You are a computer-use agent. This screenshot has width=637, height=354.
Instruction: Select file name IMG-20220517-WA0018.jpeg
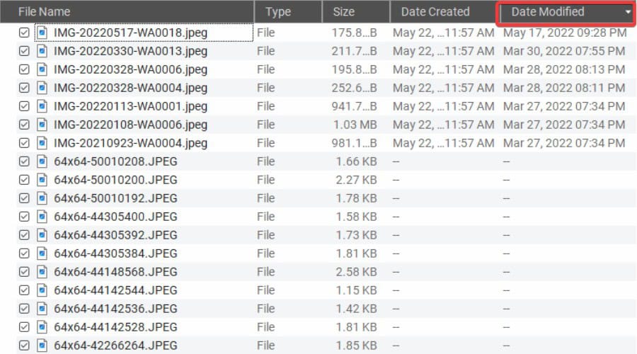click(130, 33)
